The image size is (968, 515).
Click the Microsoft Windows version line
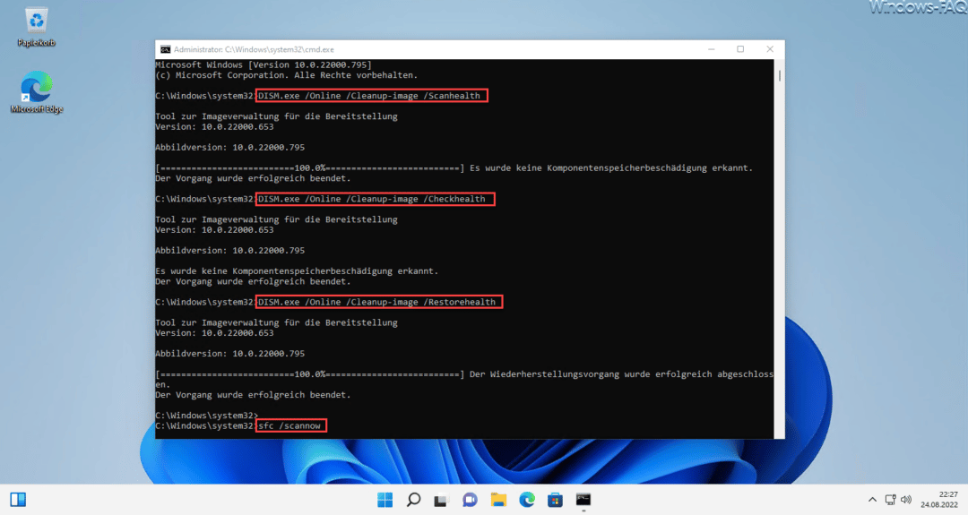264,64
